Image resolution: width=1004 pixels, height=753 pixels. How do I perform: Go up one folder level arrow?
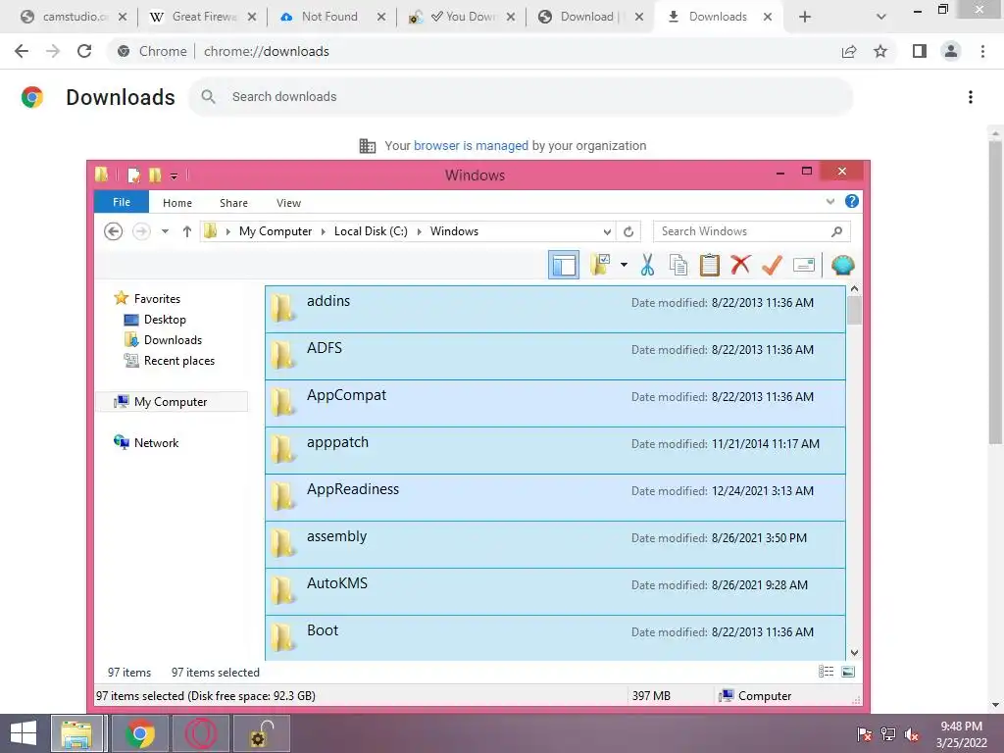click(x=187, y=231)
